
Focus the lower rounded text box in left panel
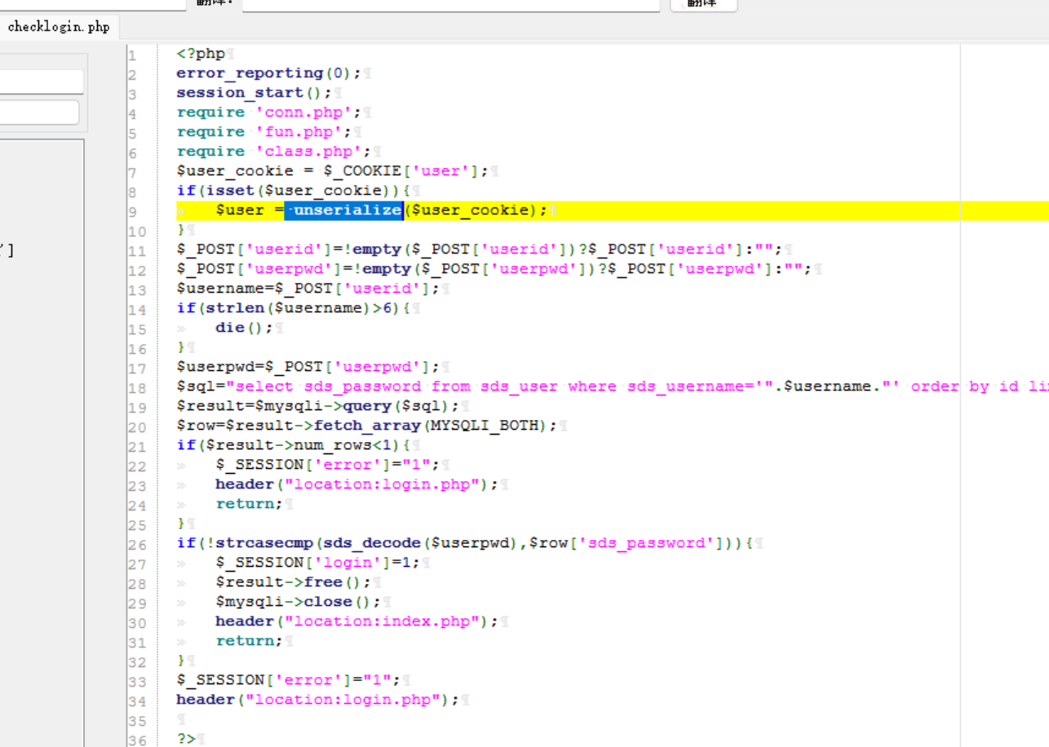[39, 113]
